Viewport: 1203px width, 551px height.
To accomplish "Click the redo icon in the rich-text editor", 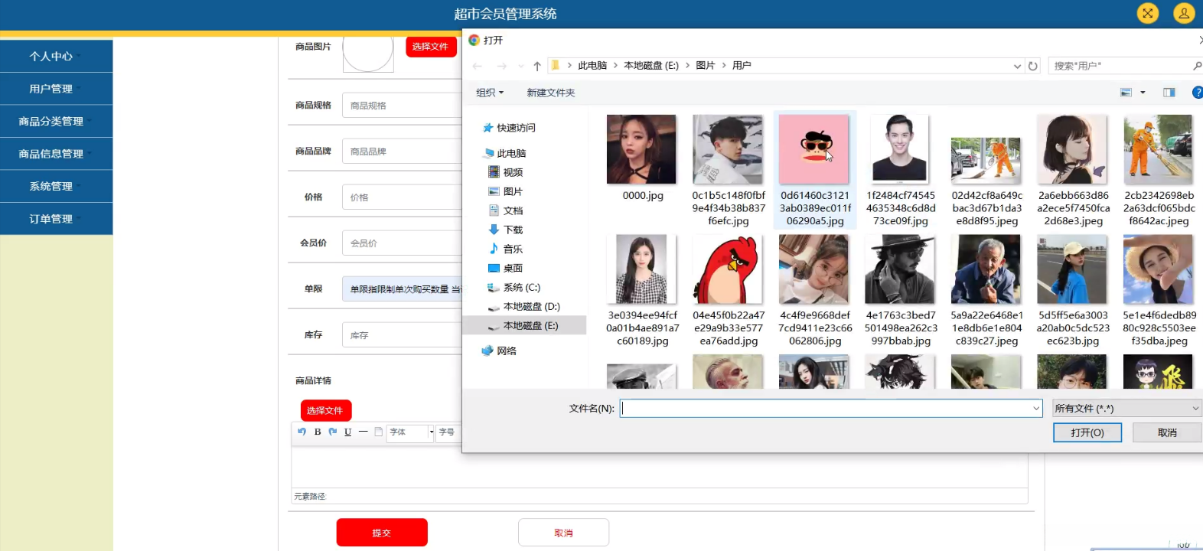I will (333, 432).
